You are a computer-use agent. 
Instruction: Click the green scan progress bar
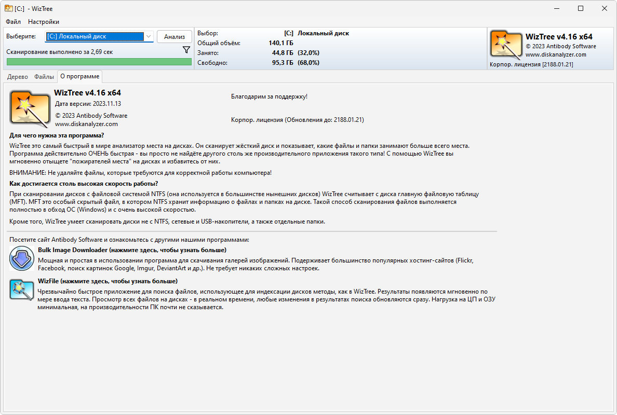[99, 62]
